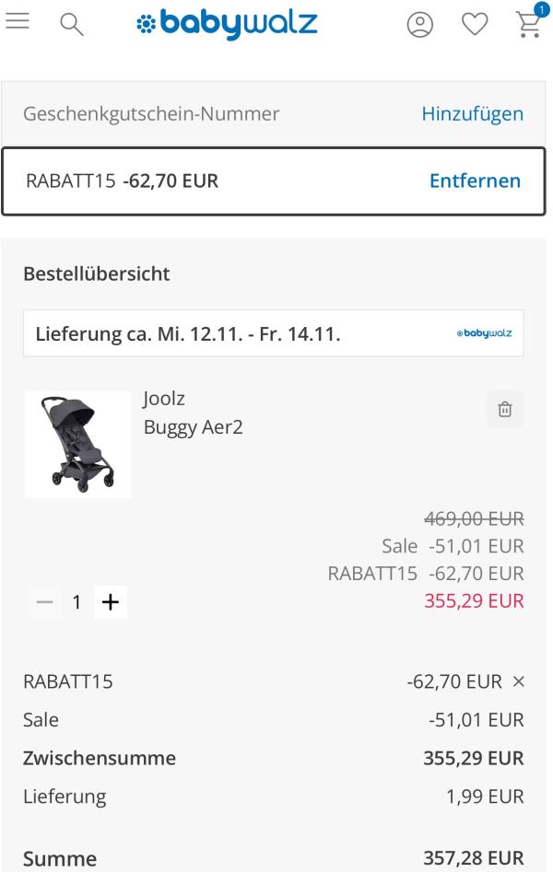Increase buggy quantity with plus button

pyautogui.click(x=111, y=602)
